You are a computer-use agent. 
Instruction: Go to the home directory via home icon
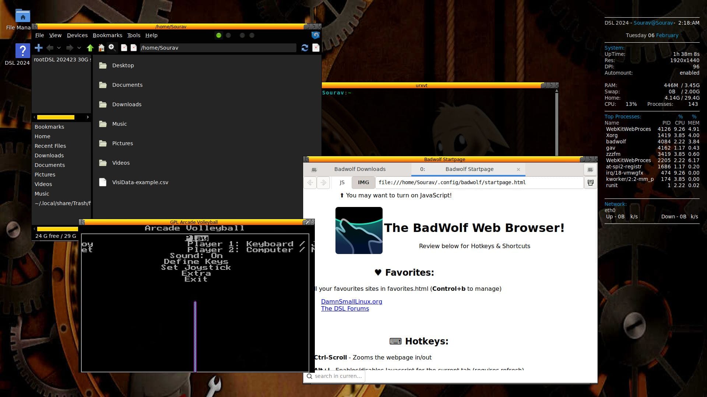[101, 48]
